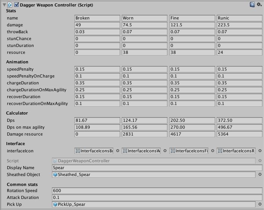Click the damage field with value 223.5
Viewport: 264px width, 210px height.
point(240,25)
